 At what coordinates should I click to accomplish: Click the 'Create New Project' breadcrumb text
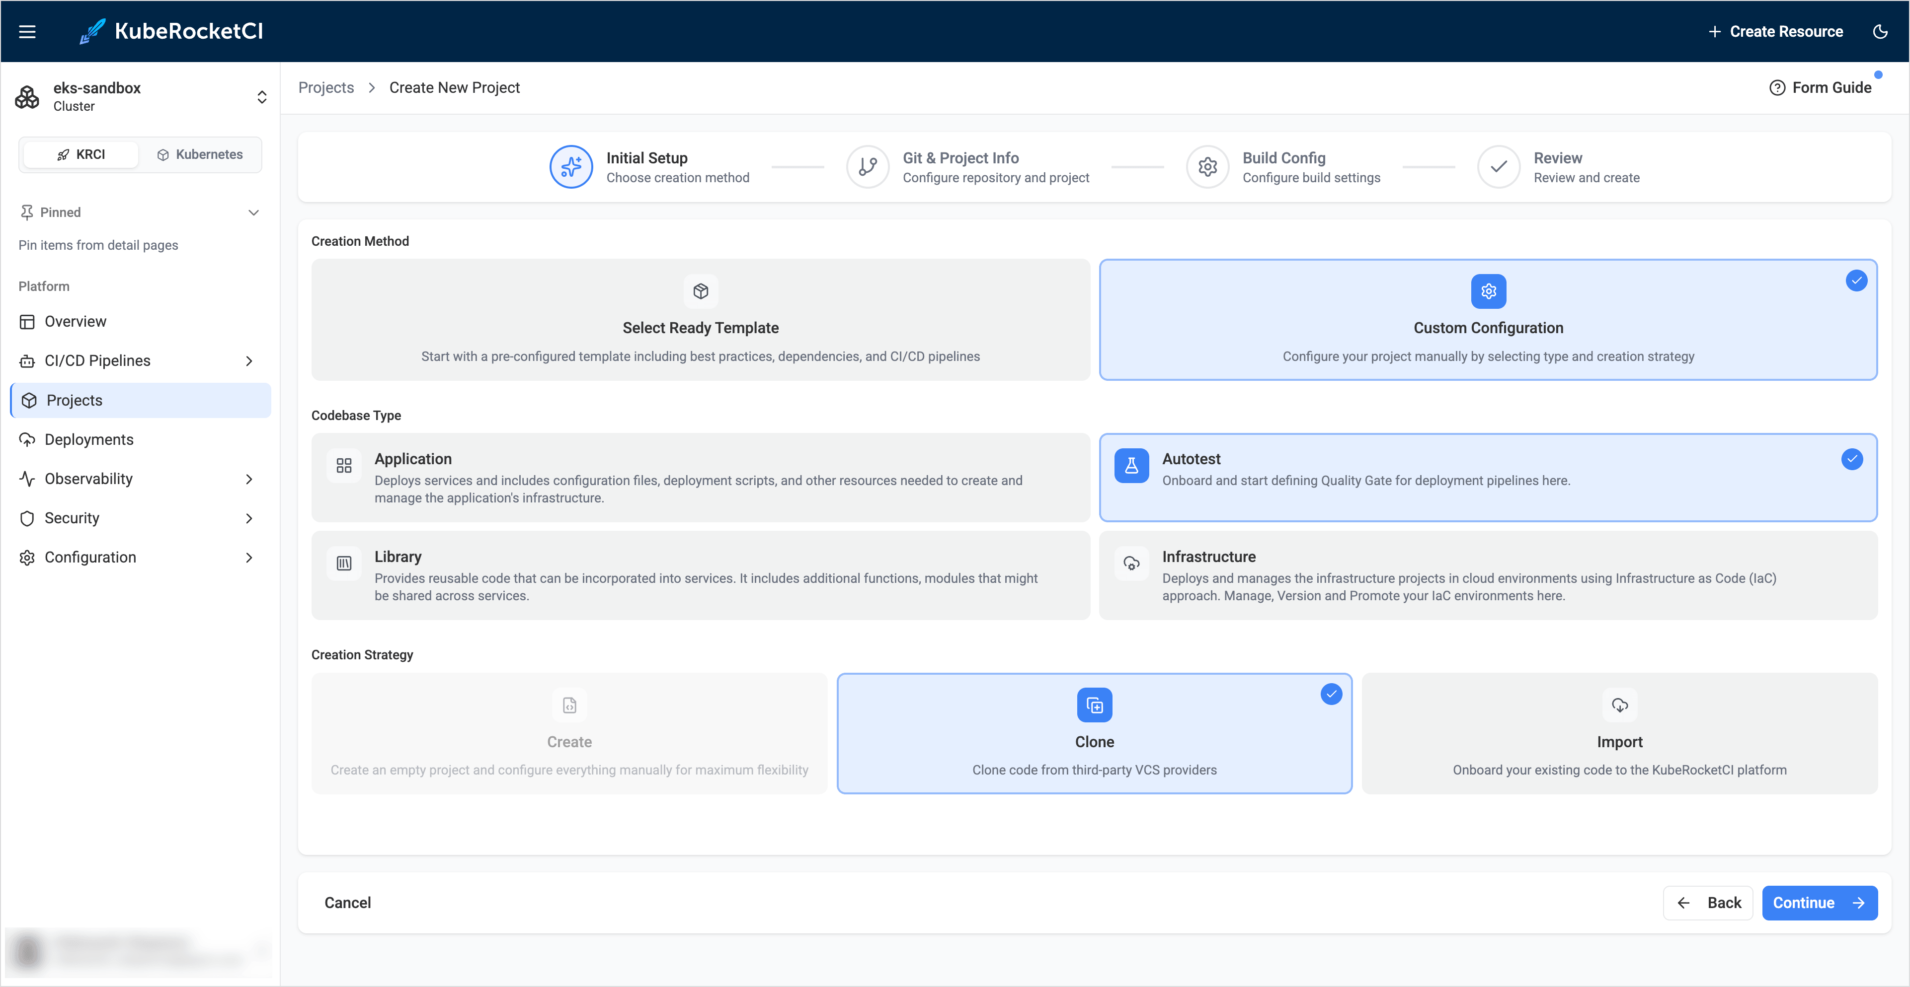(x=455, y=87)
